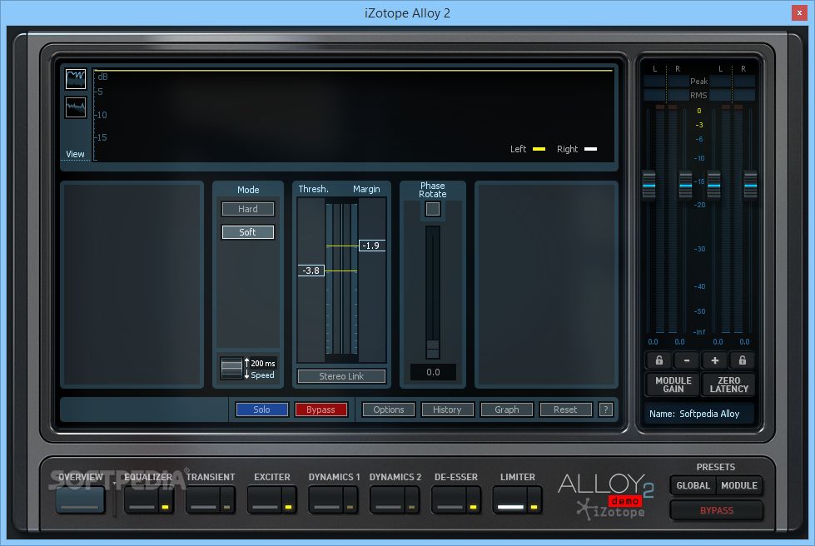Screen dimensions: 815x546
Task: Click the left input gain lock icon
Action: pyautogui.click(x=658, y=360)
